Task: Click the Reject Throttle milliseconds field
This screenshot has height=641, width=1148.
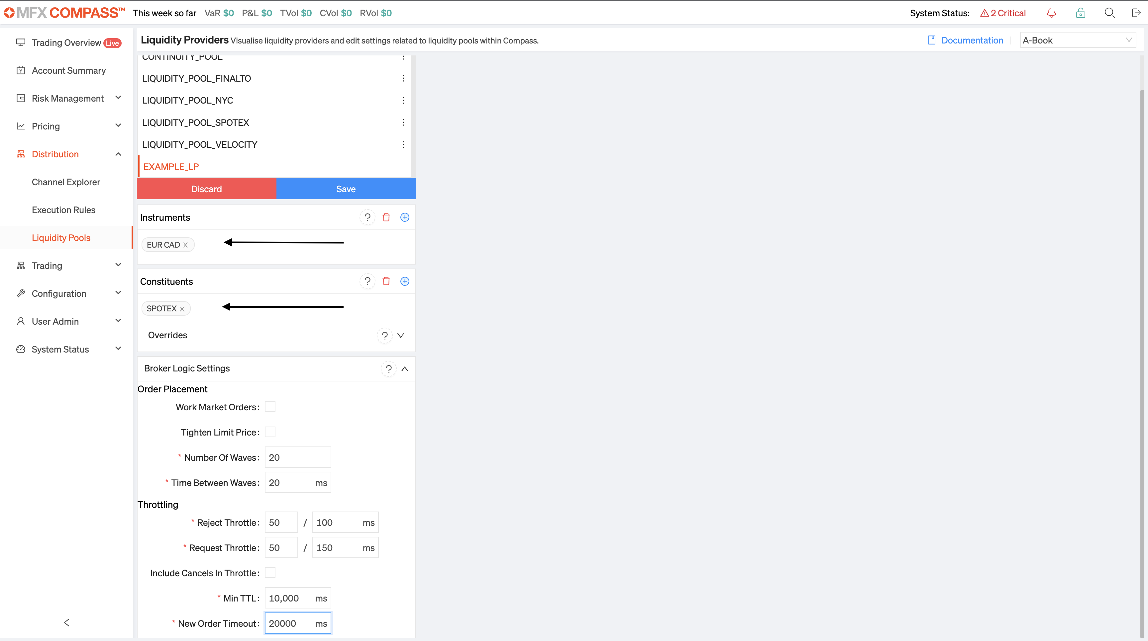Action: tap(345, 522)
